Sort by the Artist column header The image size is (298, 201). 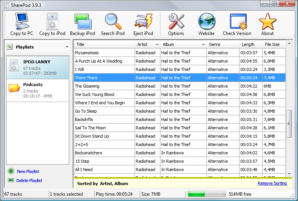pyautogui.click(x=147, y=44)
